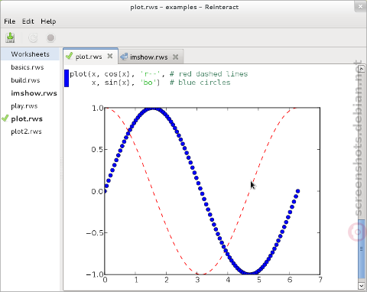This screenshot has width=367, height=292.
Task: Click scrollbar down arrow in the worksheet
Action: [x=361, y=286]
